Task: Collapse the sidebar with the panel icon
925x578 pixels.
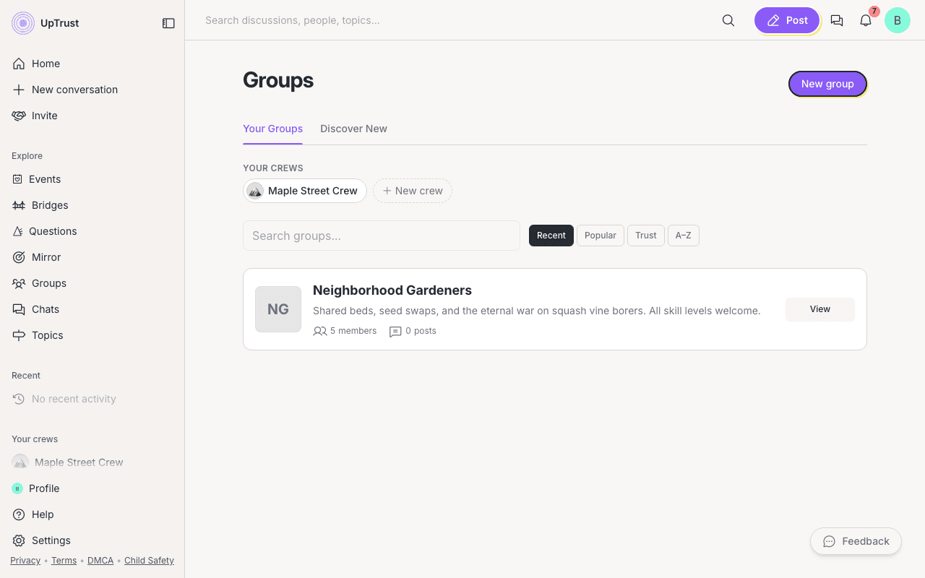Action: [168, 23]
